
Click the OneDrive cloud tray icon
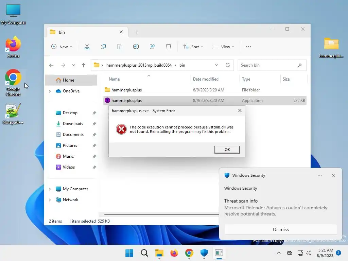point(290,253)
